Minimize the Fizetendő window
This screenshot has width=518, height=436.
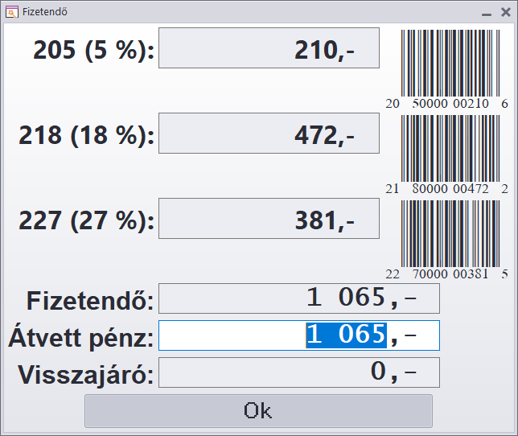coord(486,13)
